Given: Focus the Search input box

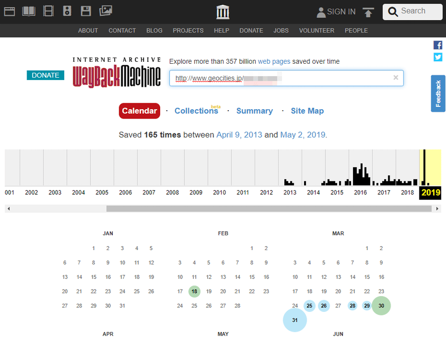Looking at the screenshot, I should (x=412, y=12).
